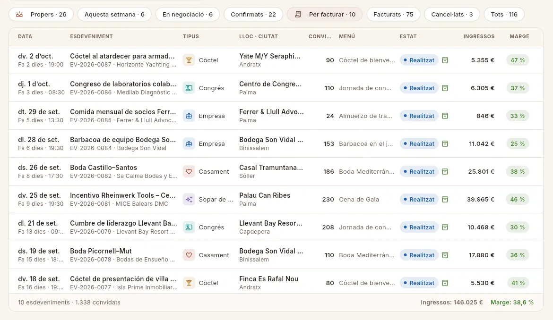The height and width of the screenshot is (320, 553).
Task: Click the invoice icon in Per facturar tab
Action: 298,15
